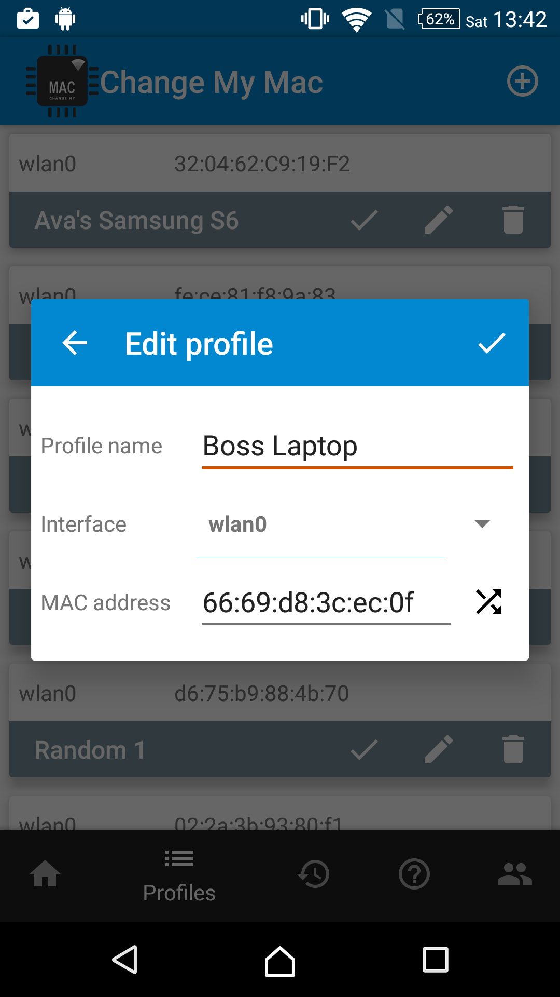Select the Boss Laptop profile name field
The width and height of the screenshot is (560, 997).
pyautogui.click(x=358, y=446)
